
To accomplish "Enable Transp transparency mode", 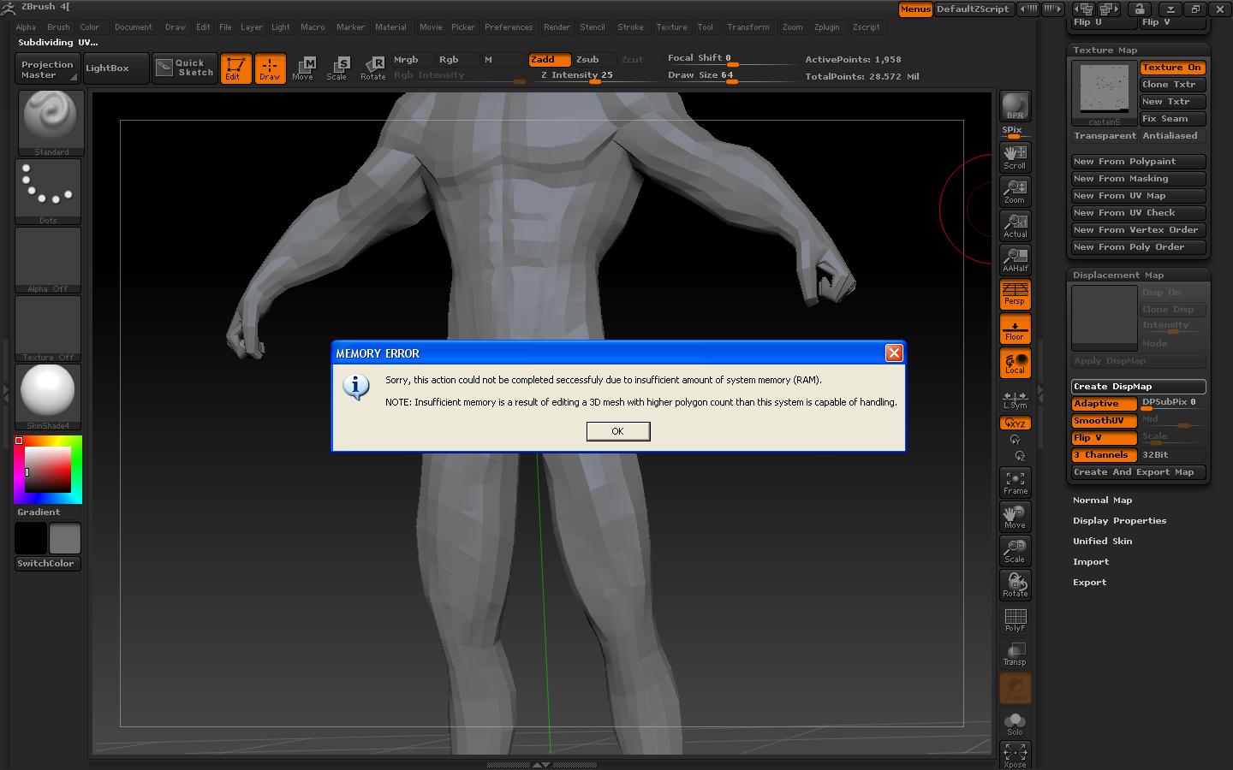I will click(x=1015, y=653).
